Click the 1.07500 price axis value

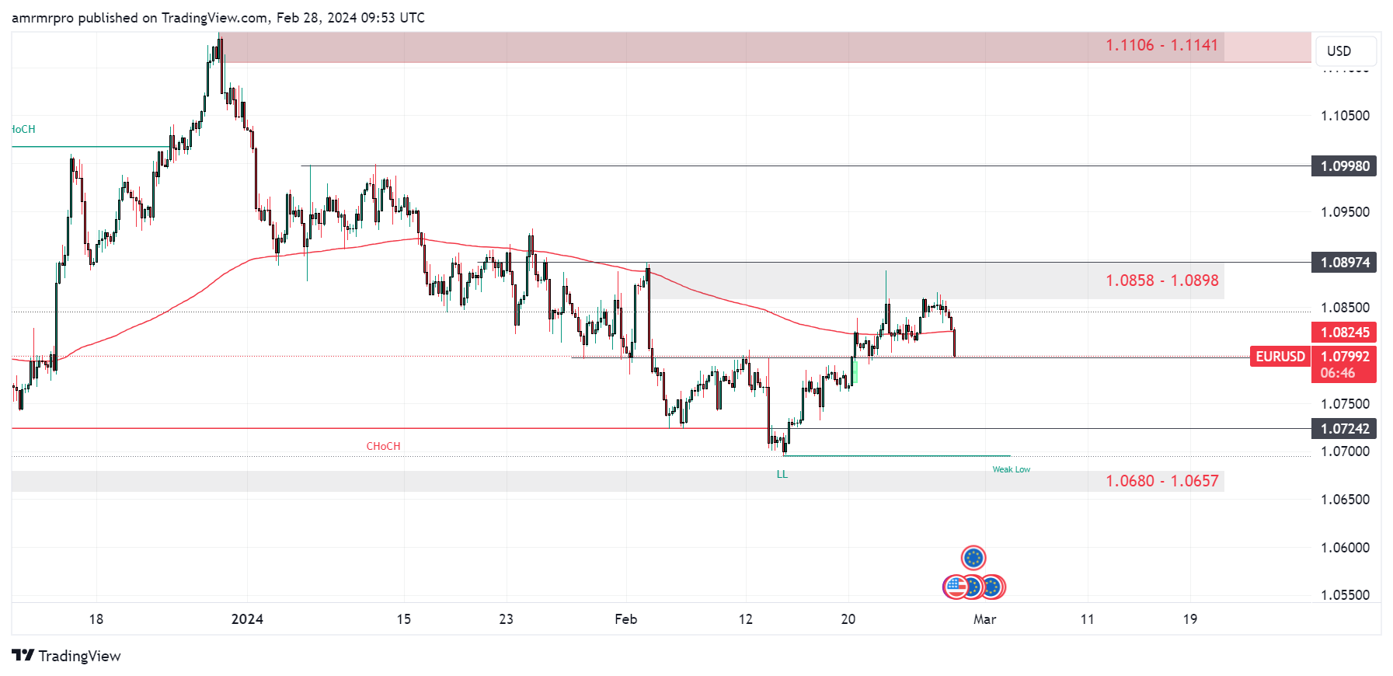[1345, 404]
